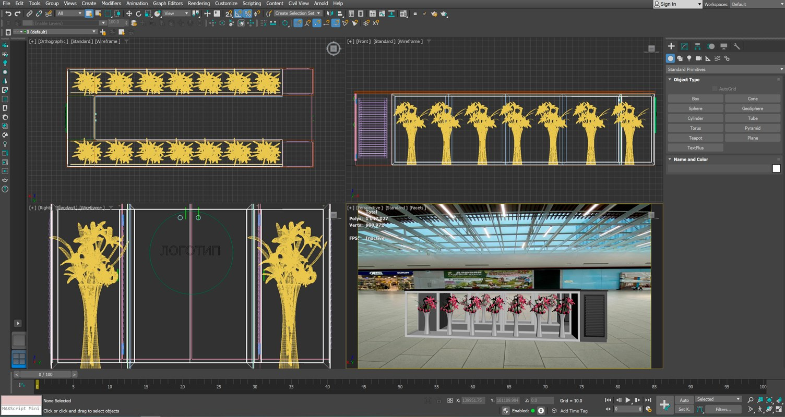This screenshot has height=417, width=785.
Task: Switch to the Hierarchy panel tab
Action: coord(697,46)
